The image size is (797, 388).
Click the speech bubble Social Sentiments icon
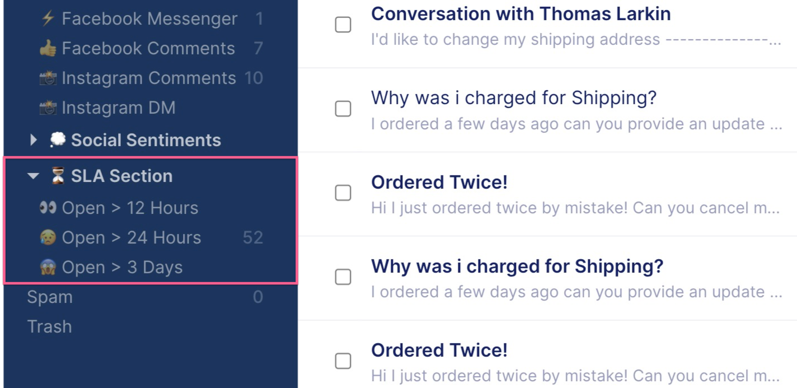(x=58, y=140)
